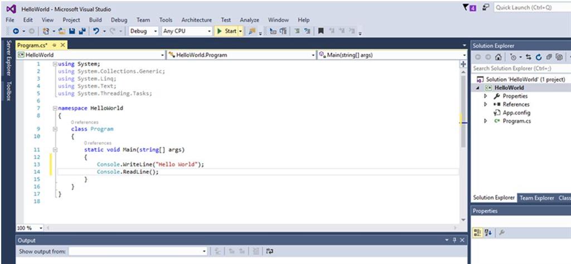Screen dimensions: 571x264
Task: Collapse the using directives block
Action: (x=55, y=64)
